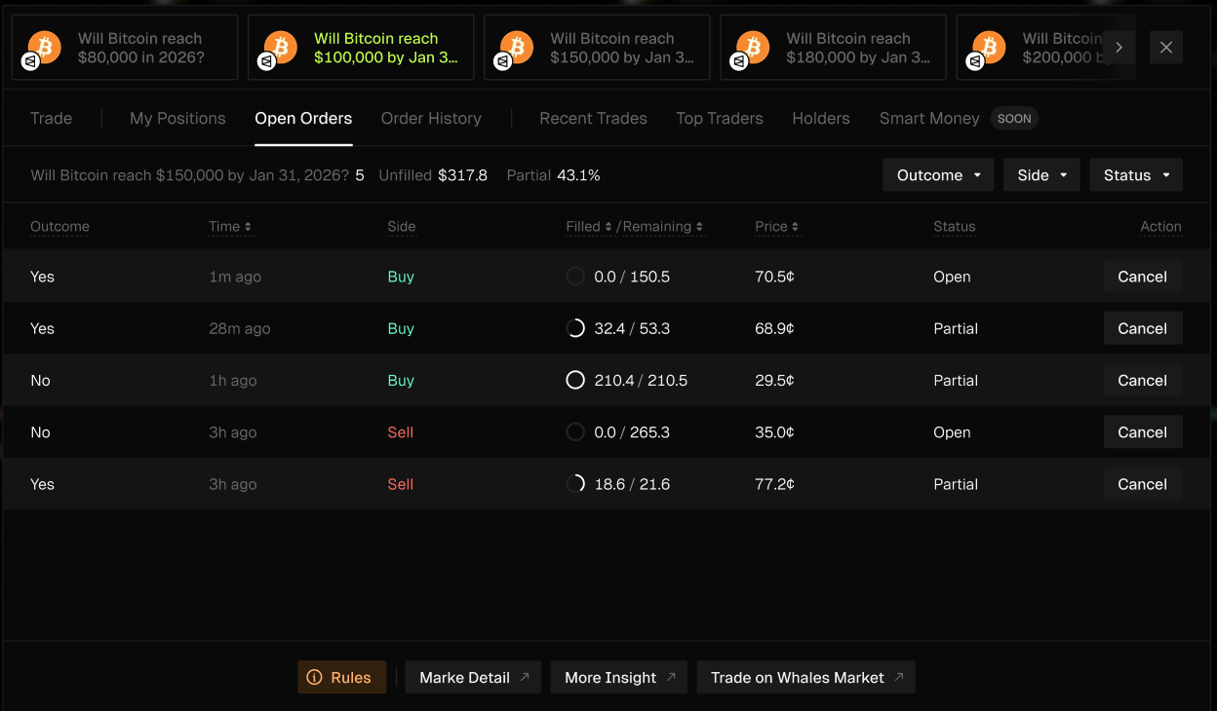The width and height of the screenshot is (1217, 711).
Task: Close the panel with X icon
Action: pos(1166,48)
